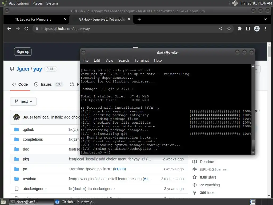Open the doc folder

pos(26,149)
